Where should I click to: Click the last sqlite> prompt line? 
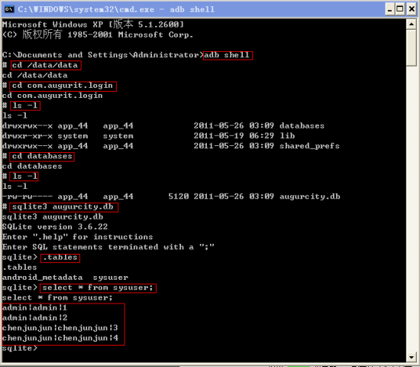(20, 348)
